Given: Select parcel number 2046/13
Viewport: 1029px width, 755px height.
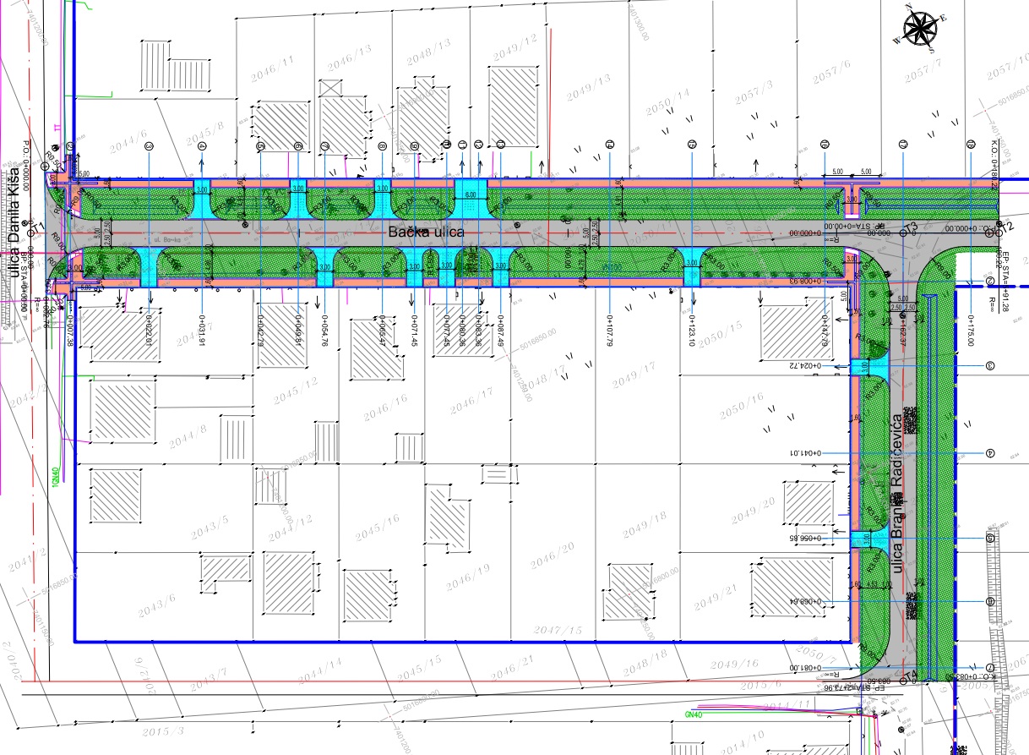Looking at the screenshot, I should pyautogui.click(x=350, y=57).
